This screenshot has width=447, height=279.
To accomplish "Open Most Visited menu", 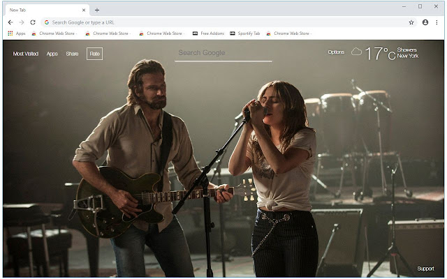I will pyautogui.click(x=26, y=54).
